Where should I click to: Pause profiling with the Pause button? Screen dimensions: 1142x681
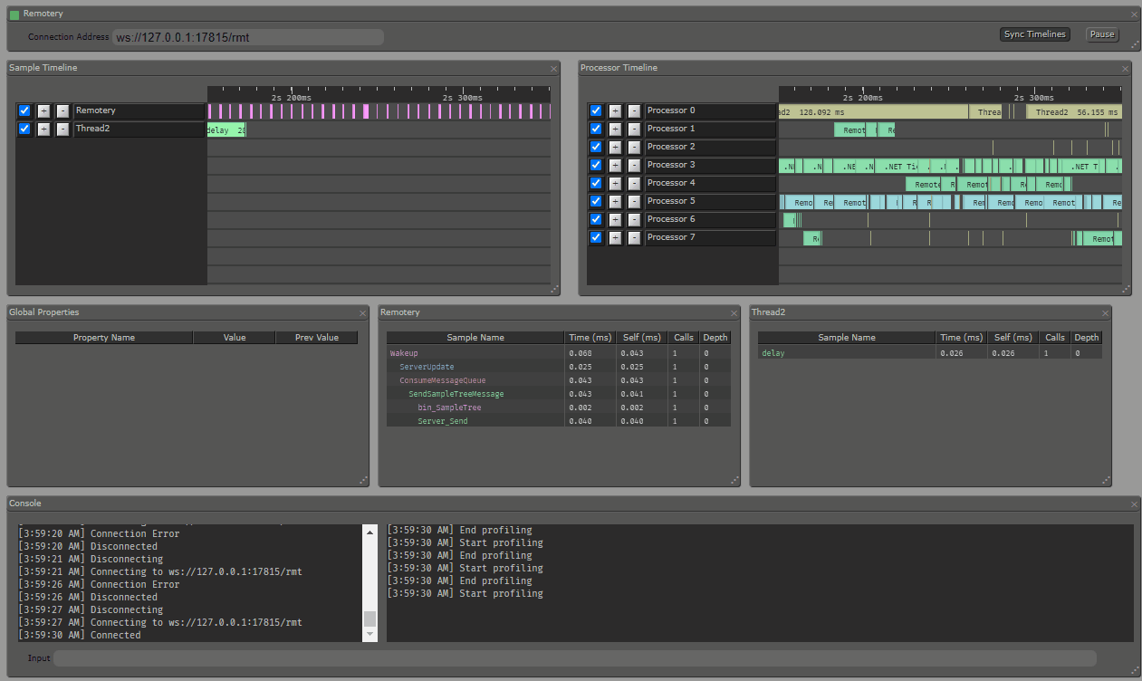coord(1102,34)
